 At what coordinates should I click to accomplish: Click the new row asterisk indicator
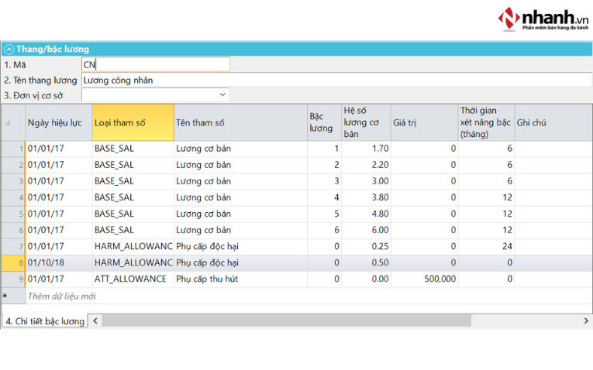coord(5,296)
